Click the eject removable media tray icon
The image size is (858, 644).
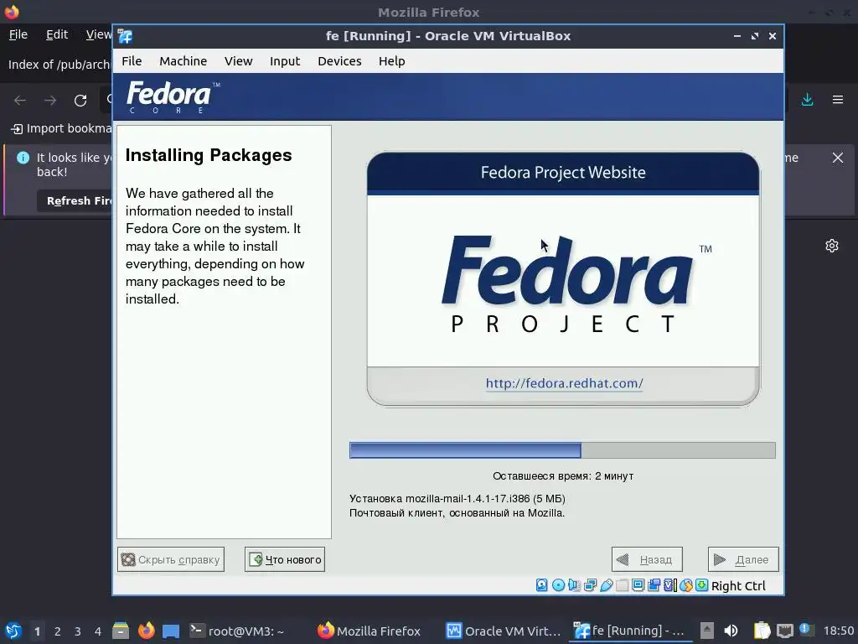(707, 631)
